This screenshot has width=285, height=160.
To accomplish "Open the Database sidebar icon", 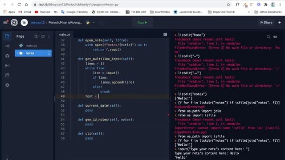I will pos(7,75).
